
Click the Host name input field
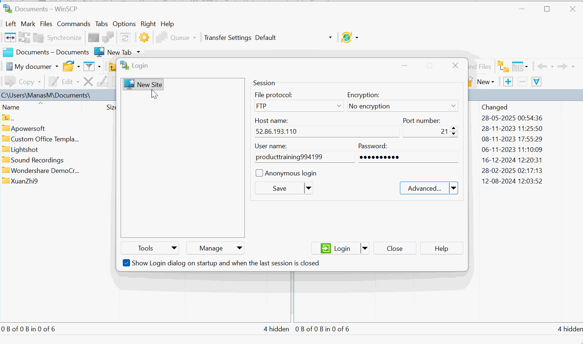327,132
